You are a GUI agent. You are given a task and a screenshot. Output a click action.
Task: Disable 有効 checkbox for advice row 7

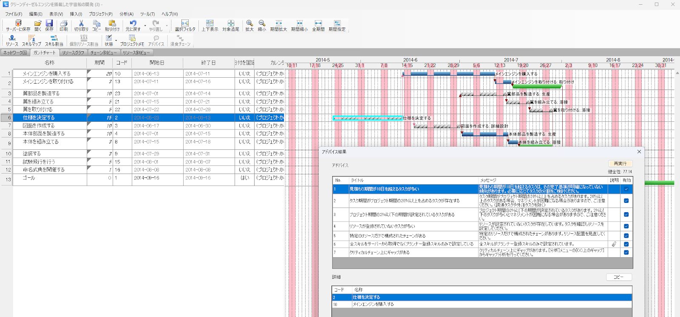click(x=626, y=252)
